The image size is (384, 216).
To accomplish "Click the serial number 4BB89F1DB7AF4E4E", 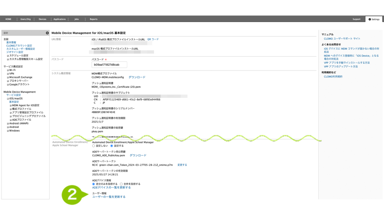I will pos(103,112).
